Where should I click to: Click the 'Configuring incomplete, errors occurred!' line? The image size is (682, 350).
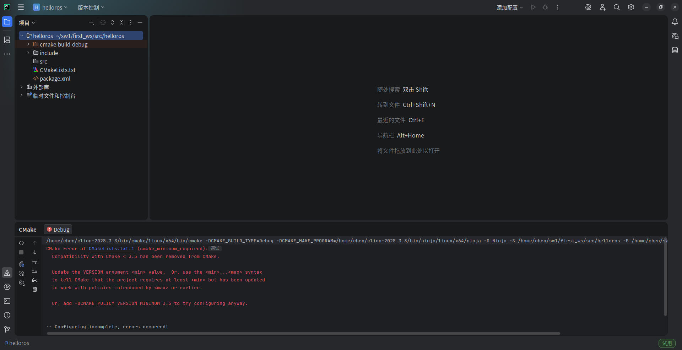tap(107, 327)
